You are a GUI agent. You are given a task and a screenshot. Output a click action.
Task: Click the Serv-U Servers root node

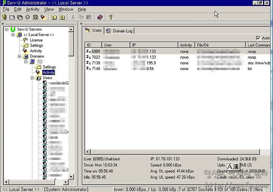point(29,29)
